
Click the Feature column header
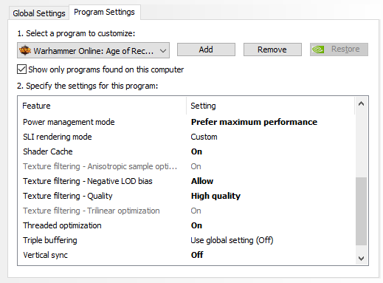[102, 106]
